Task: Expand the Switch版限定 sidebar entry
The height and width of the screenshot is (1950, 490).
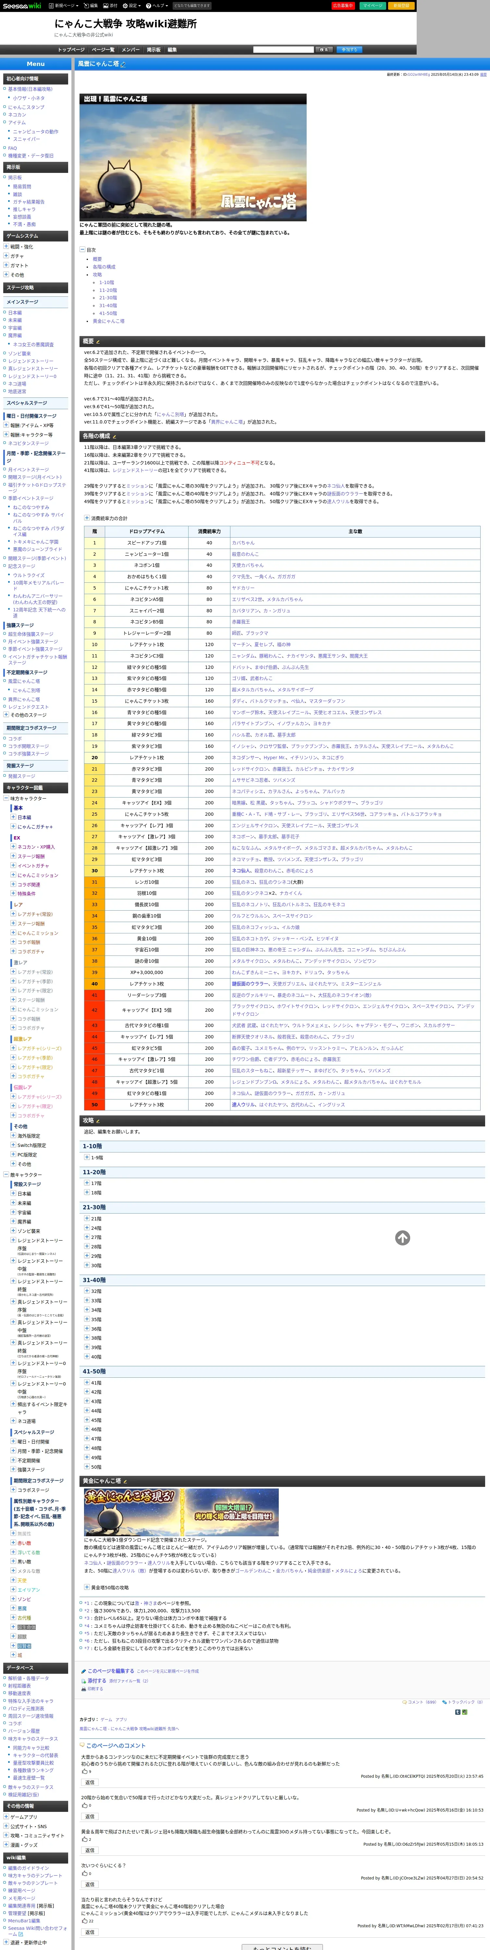Action: [x=13, y=1145]
